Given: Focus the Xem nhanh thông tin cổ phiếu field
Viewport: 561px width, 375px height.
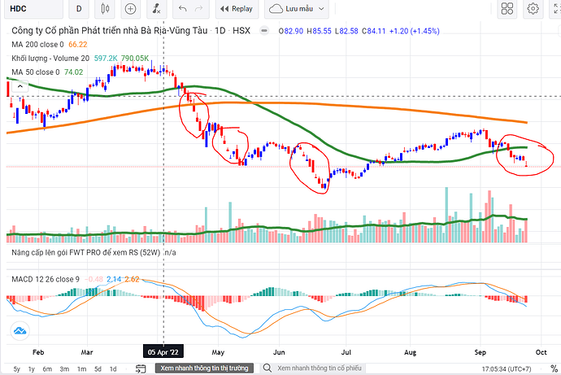Looking at the screenshot, I should click(320, 368).
